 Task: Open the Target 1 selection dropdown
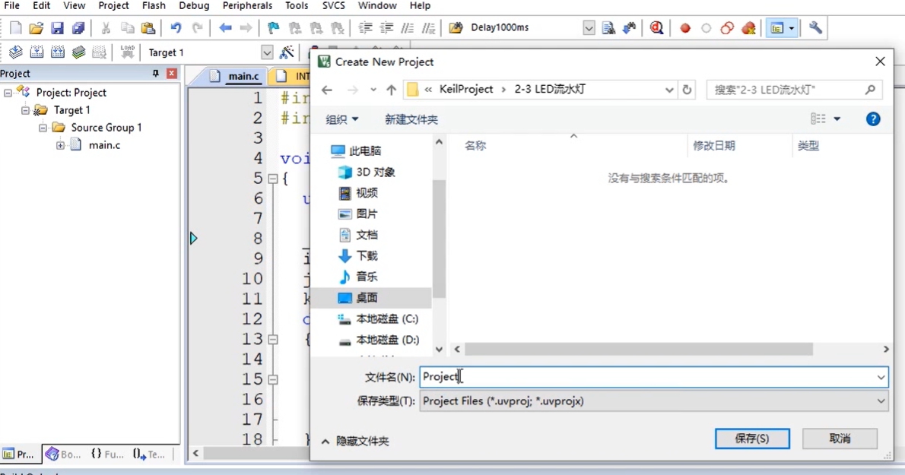coord(267,52)
